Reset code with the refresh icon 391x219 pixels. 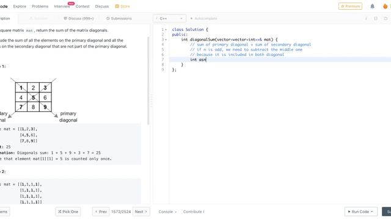coord(386,18)
